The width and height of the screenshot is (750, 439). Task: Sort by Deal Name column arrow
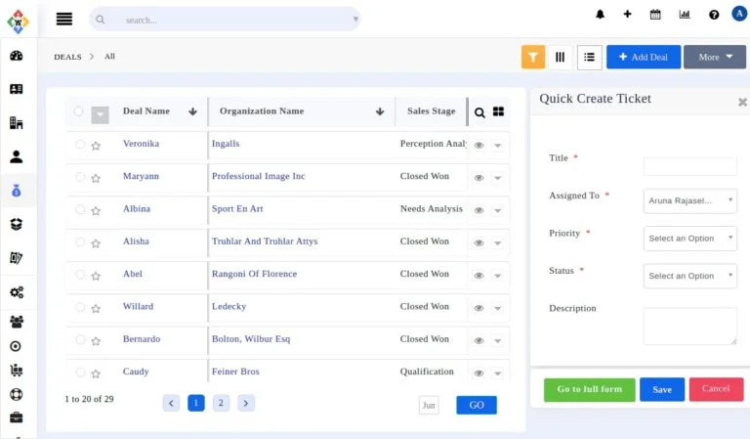192,111
